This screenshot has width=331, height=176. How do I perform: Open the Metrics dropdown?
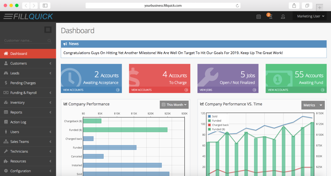pos(313,105)
